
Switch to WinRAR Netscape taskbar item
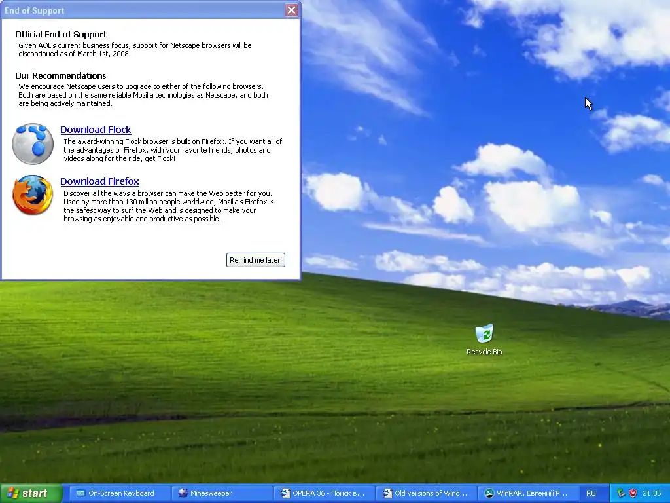coord(527,493)
